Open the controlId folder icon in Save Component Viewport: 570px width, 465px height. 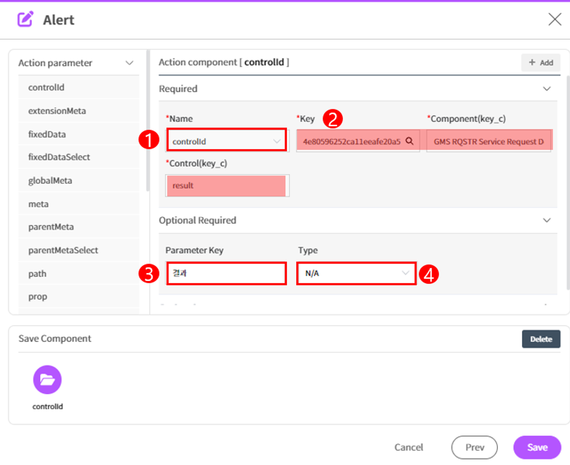(47, 380)
